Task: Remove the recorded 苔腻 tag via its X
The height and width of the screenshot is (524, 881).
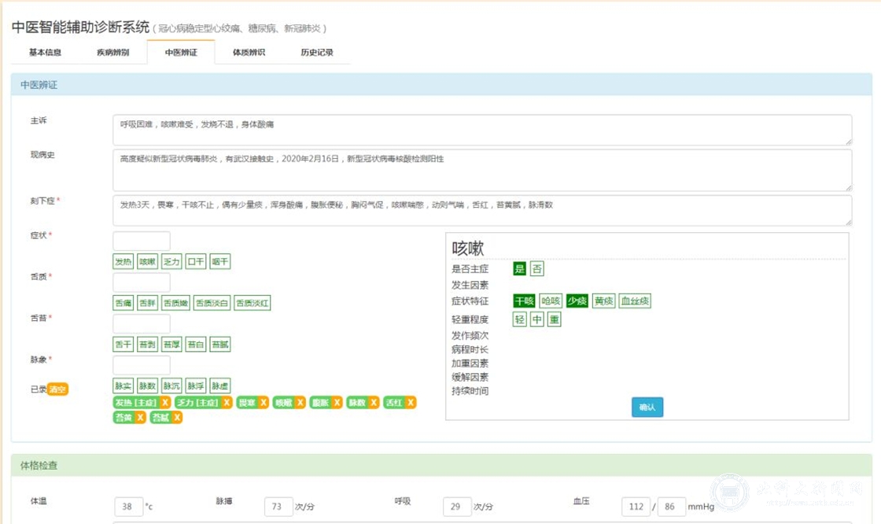Action: [x=177, y=417]
